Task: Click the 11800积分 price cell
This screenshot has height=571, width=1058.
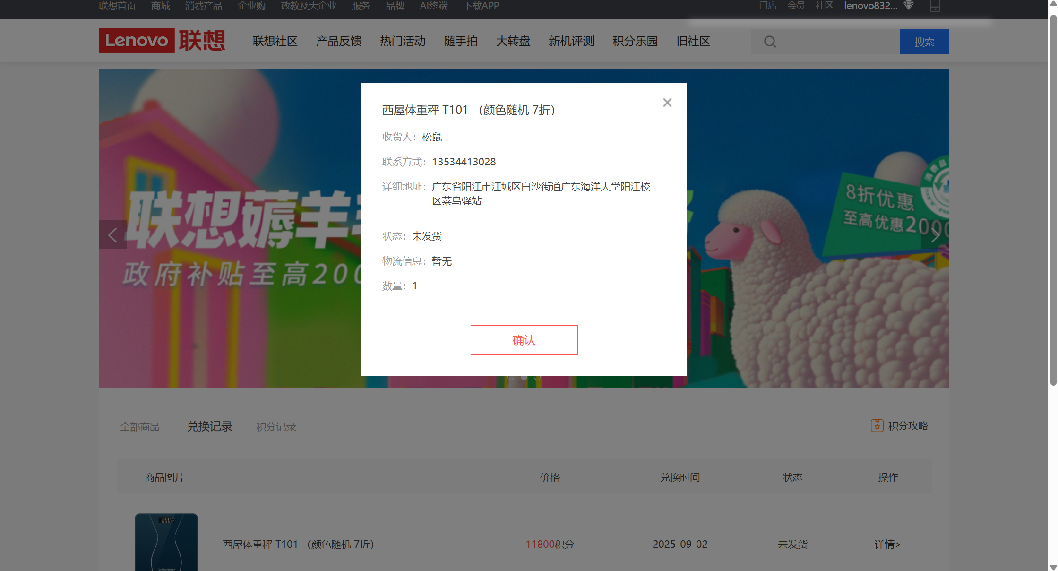Action: point(550,545)
